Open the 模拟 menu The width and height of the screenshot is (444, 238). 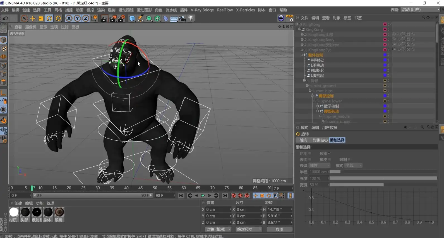(90, 10)
